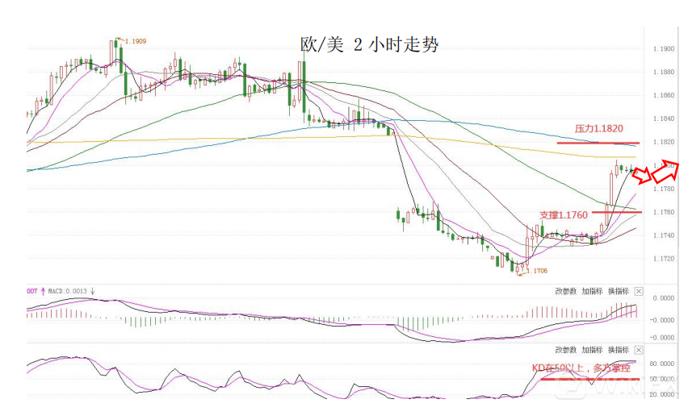Select the 1.1909 high price marker

pos(133,40)
